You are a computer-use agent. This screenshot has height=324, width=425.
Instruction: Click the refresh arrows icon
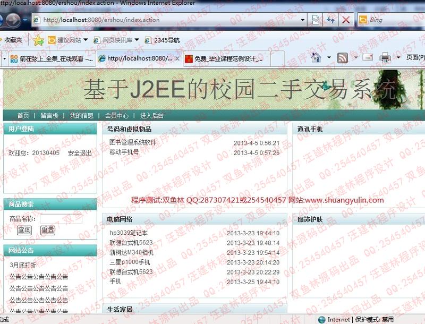[330, 20]
